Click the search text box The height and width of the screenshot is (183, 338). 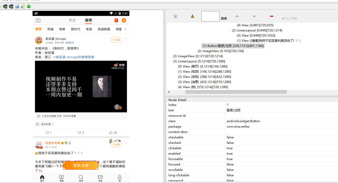pyautogui.click(x=210, y=16)
